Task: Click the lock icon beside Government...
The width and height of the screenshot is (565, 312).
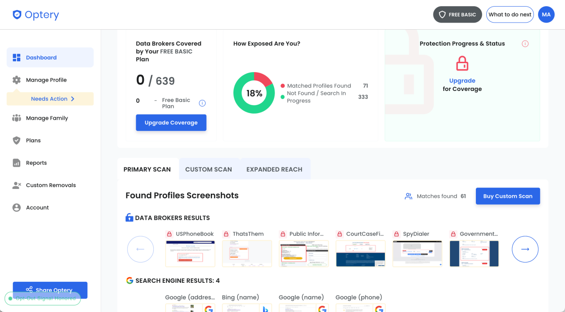Action: click(453, 234)
